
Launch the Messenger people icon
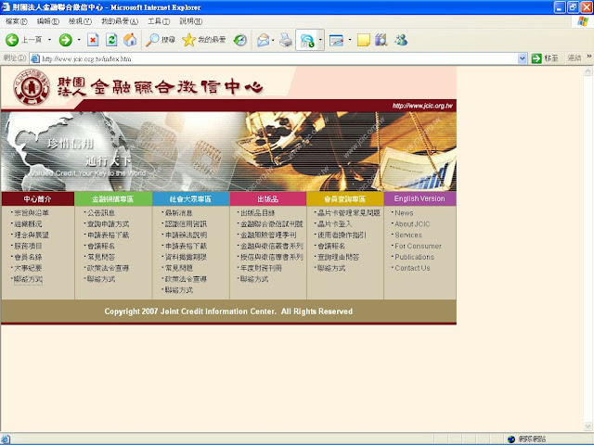pos(401,40)
